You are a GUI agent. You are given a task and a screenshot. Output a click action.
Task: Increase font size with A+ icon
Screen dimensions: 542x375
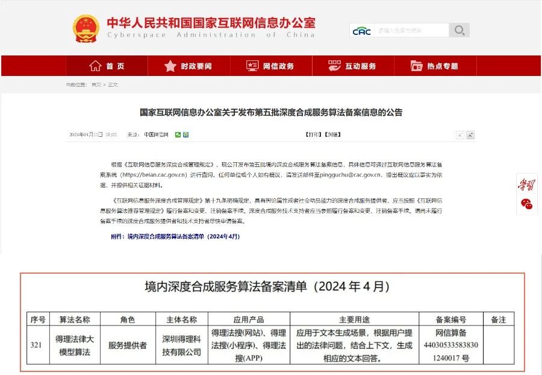click(x=470, y=135)
